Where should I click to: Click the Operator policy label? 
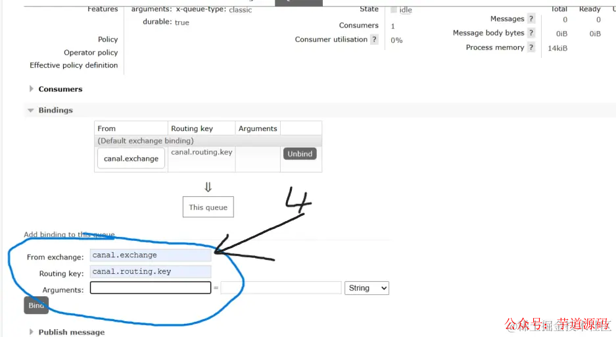click(91, 52)
